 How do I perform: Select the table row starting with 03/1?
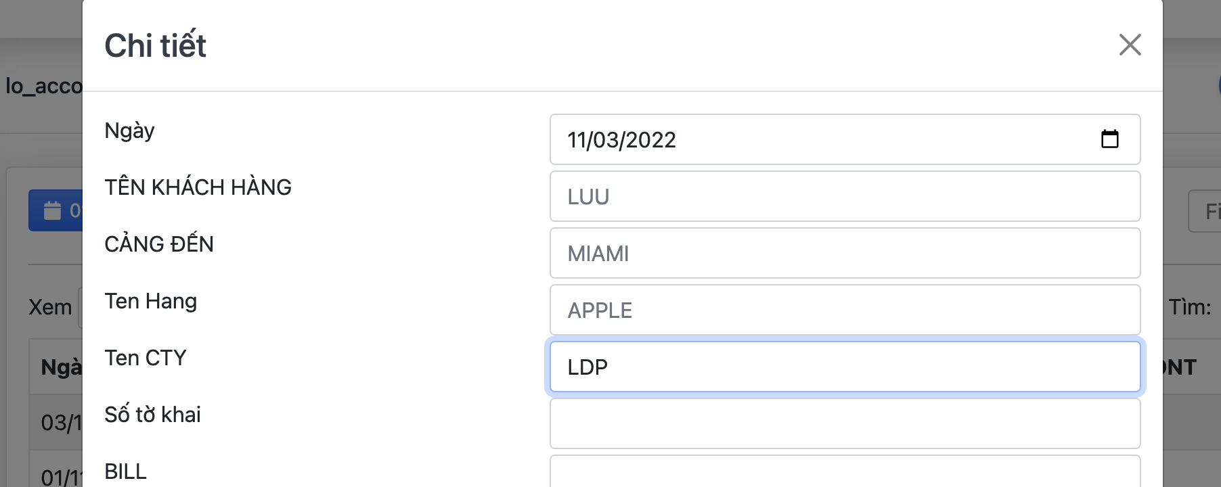click(x=60, y=423)
